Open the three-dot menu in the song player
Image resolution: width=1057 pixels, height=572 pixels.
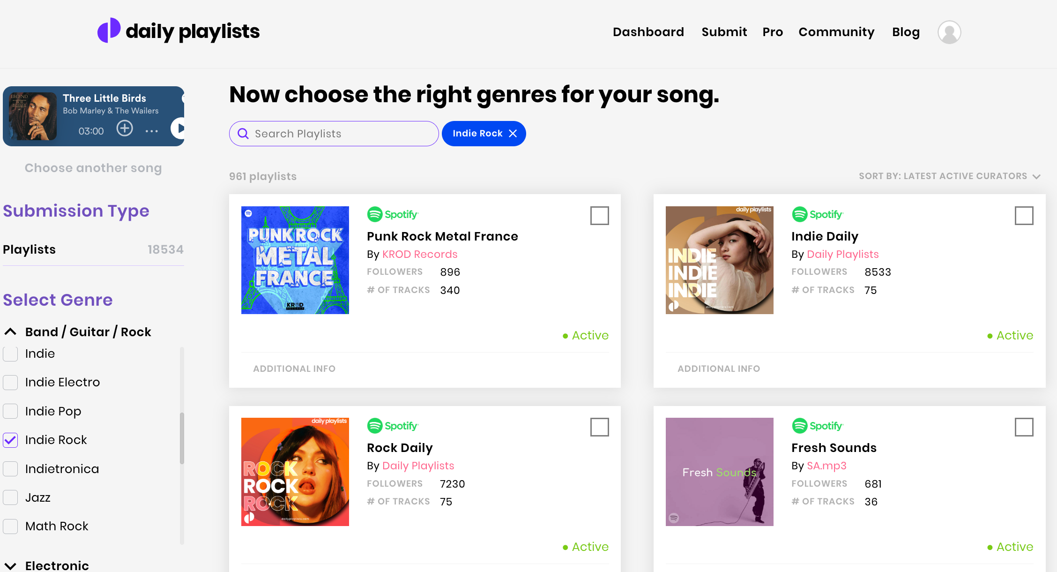tap(151, 131)
